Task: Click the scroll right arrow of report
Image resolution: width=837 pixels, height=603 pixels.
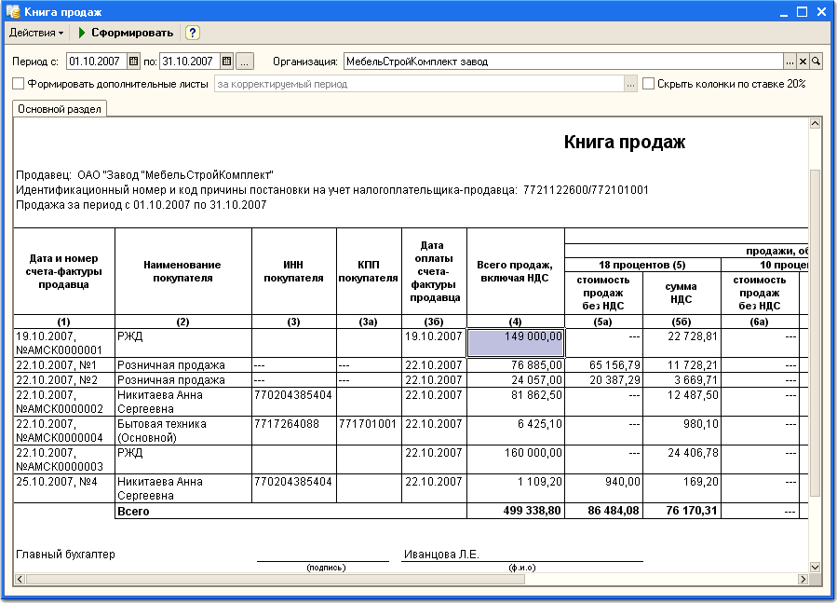Action: click(x=803, y=579)
